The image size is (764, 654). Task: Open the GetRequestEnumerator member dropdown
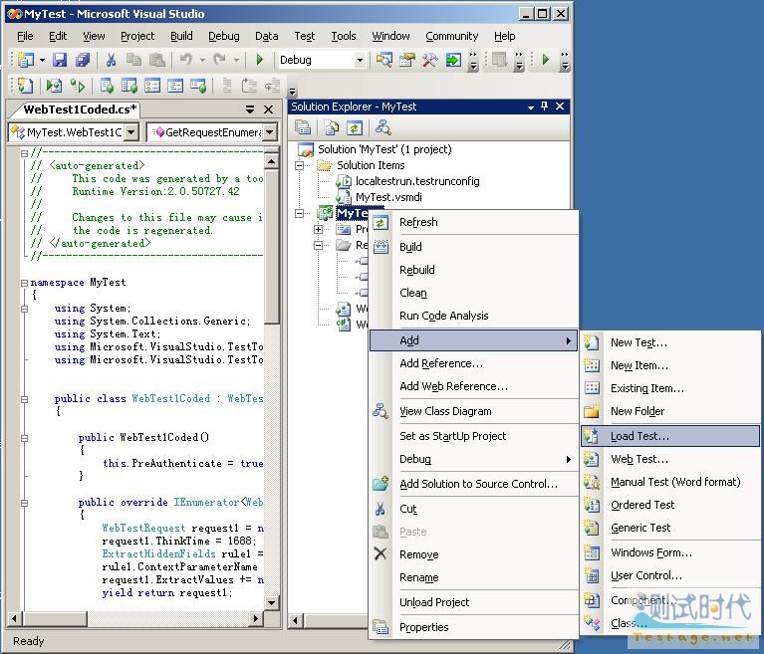(x=269, y=132)
